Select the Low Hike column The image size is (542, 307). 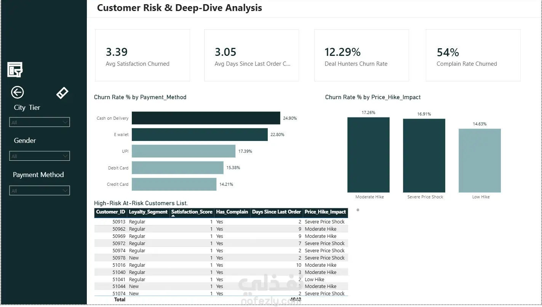[x=480, y=160]
